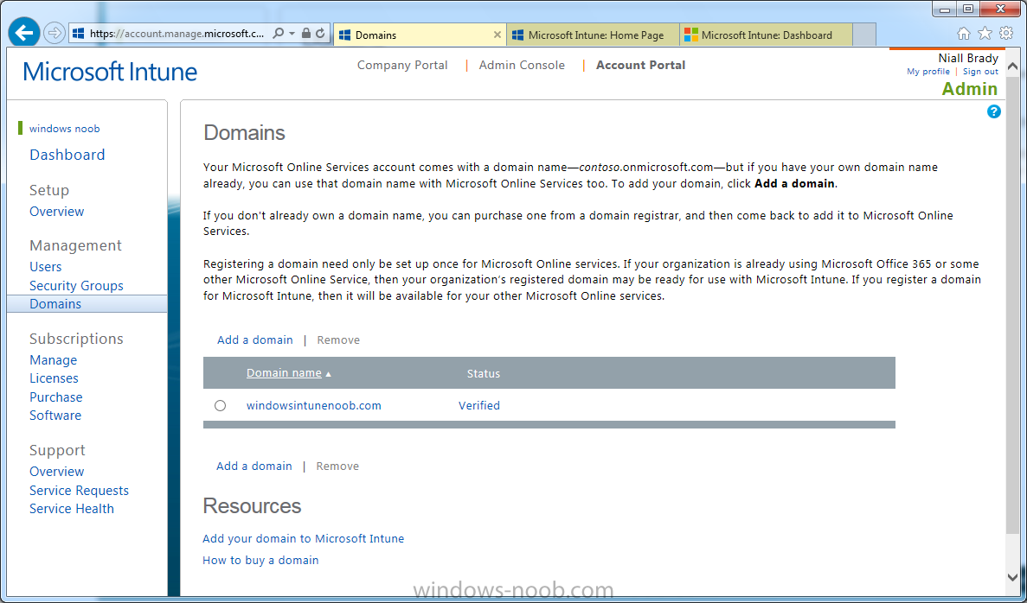Open How to buy a domain resource
Screen dimensions: 1027x603
point(260,561)
